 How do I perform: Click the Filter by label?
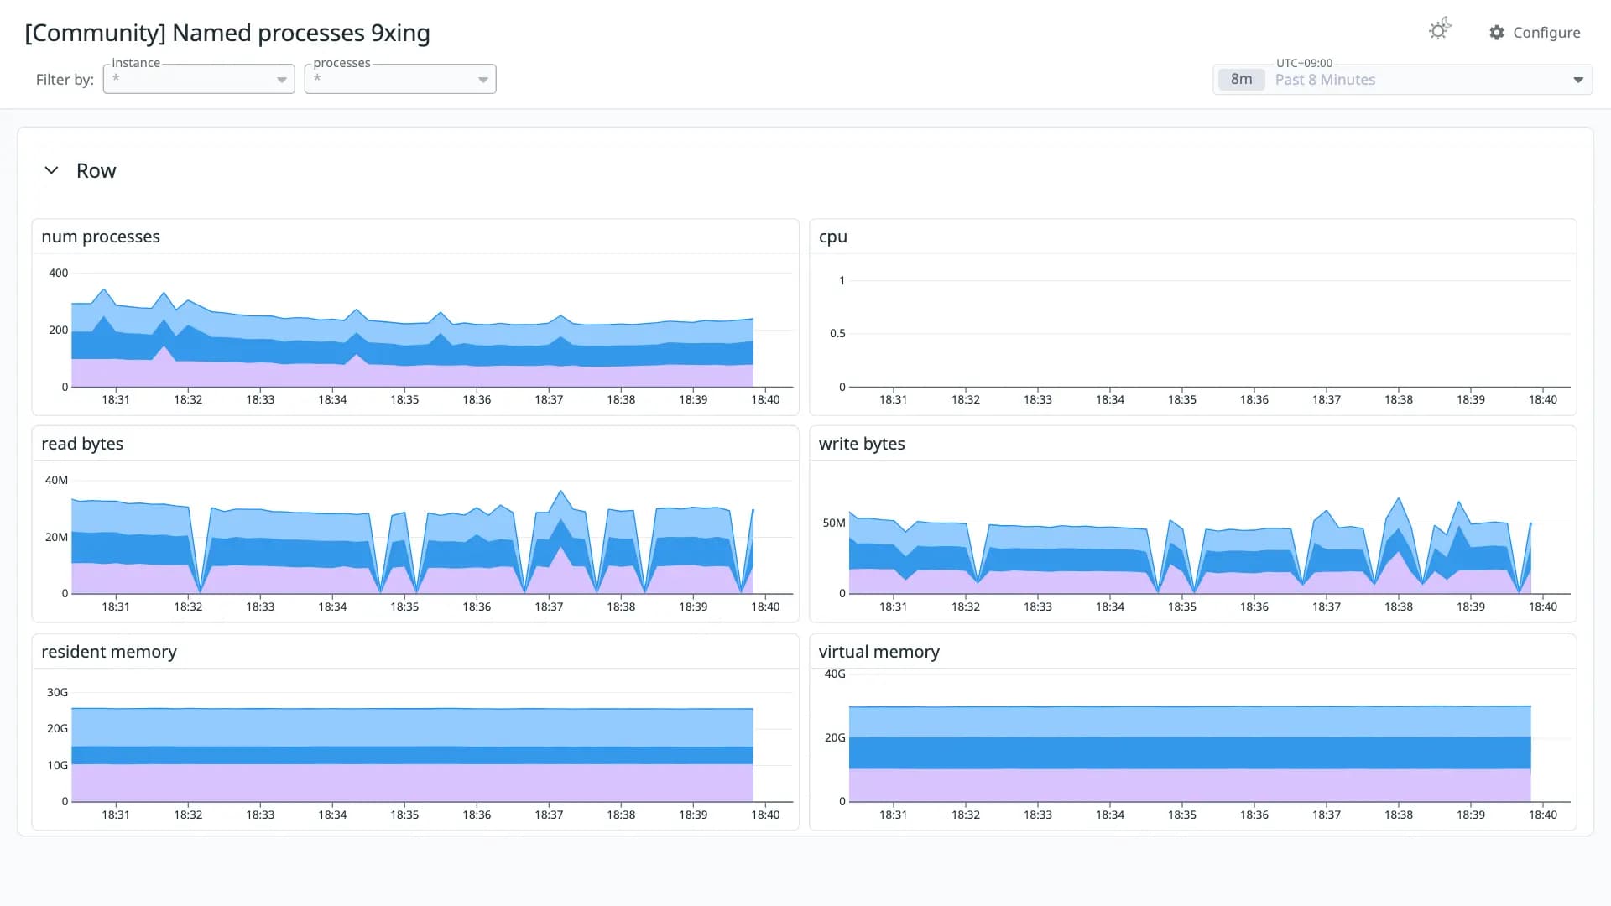(x=65, y=80)
